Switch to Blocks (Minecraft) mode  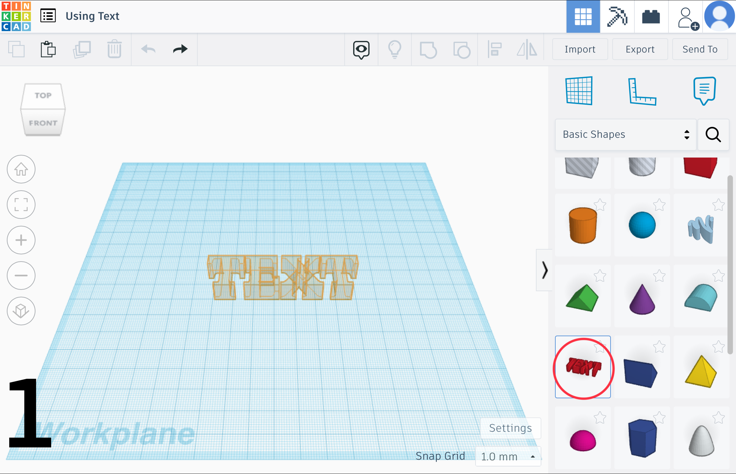(x=617, y=16)
